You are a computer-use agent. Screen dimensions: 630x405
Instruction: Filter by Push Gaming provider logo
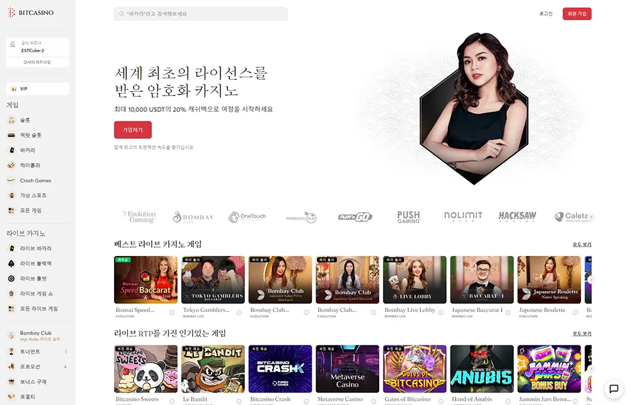(409, 217)
